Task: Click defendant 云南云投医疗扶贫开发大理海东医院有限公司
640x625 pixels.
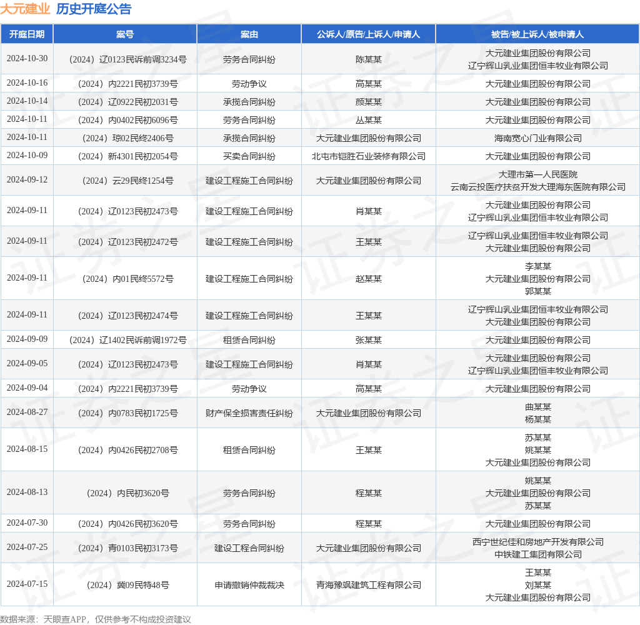Action: 538,187
